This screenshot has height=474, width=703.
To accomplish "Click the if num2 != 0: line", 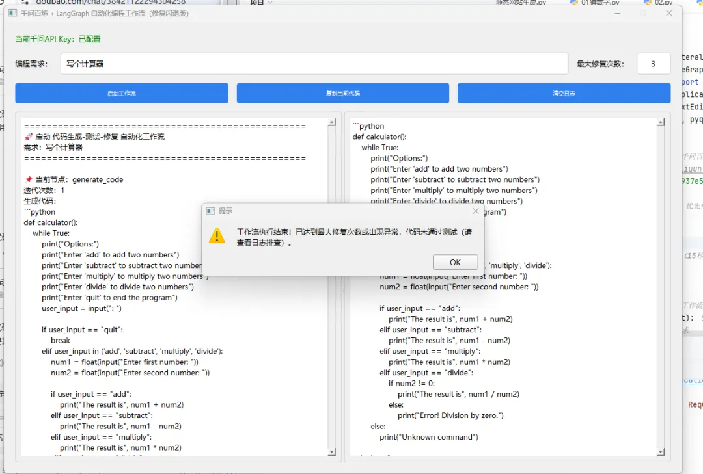I will coord(411,383).
